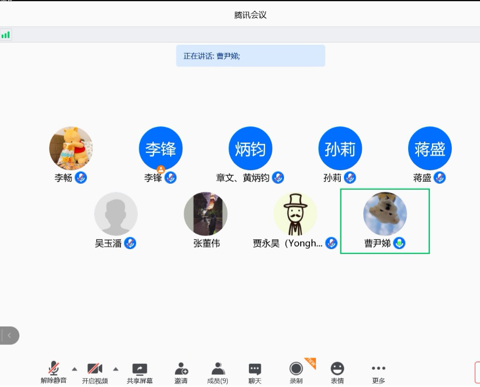This screenshot has width=480, height=387.
Task: Open the 表情 emoji reactions
Action: click(x=337, y=372)
